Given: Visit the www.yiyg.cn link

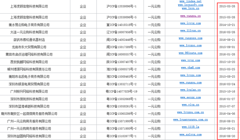Looking at the screenshot, I should (x=190, y=105).
